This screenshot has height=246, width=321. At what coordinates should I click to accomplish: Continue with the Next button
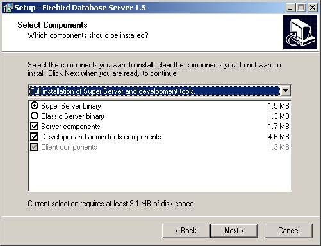[234, 231]
